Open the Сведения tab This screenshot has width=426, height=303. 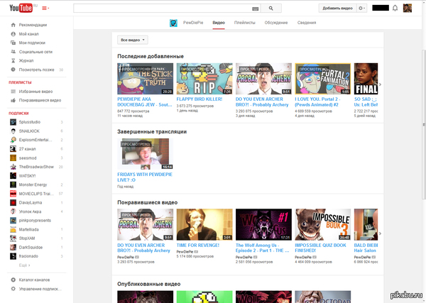click(x=307, y=23)
